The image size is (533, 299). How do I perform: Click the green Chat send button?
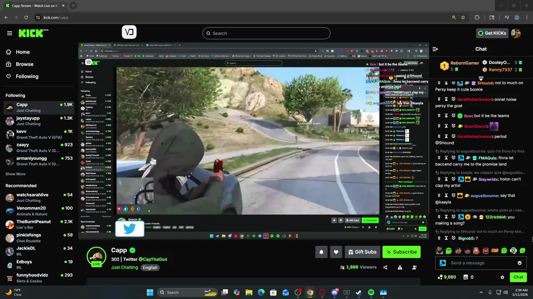coord(518,277)
